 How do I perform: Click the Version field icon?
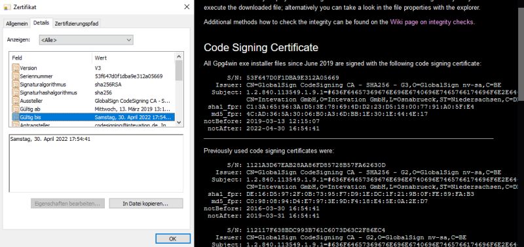coord(15,68)
